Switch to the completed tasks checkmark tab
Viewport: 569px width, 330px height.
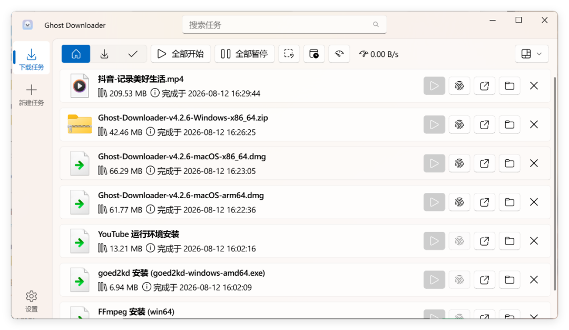[x=133, y=54]
